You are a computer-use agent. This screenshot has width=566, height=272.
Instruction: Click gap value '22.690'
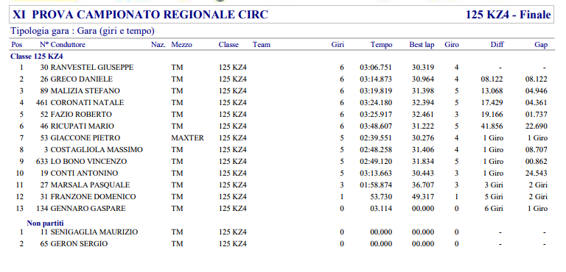pyautogui.click(x=537, y=126)
